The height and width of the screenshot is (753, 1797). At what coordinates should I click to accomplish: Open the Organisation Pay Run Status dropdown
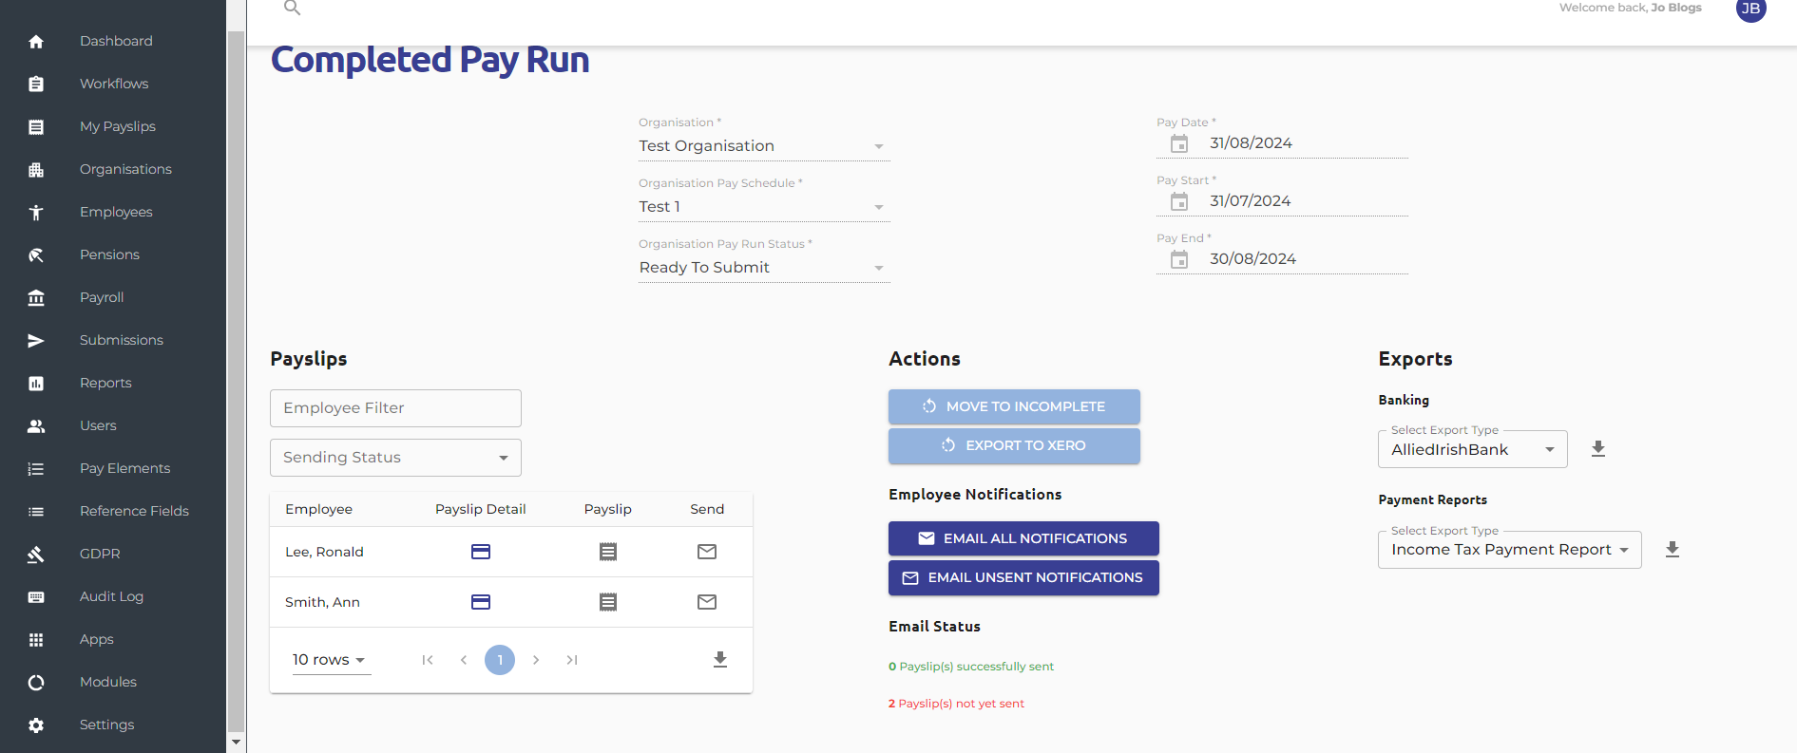click(764, 268)
